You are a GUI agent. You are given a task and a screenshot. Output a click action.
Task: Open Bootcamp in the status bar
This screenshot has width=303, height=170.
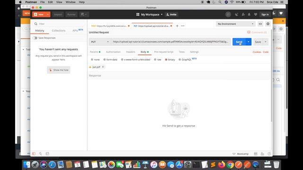(x=241, y=154)
